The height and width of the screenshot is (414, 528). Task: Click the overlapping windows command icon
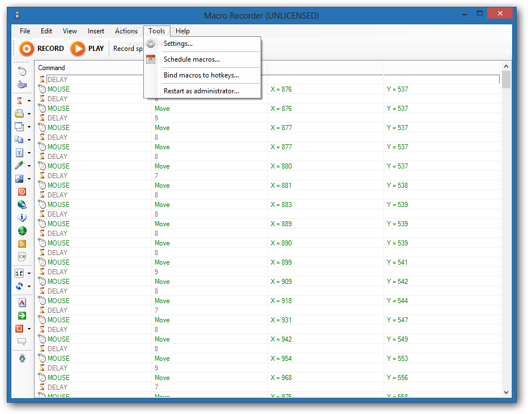click(x=19, y=127)
